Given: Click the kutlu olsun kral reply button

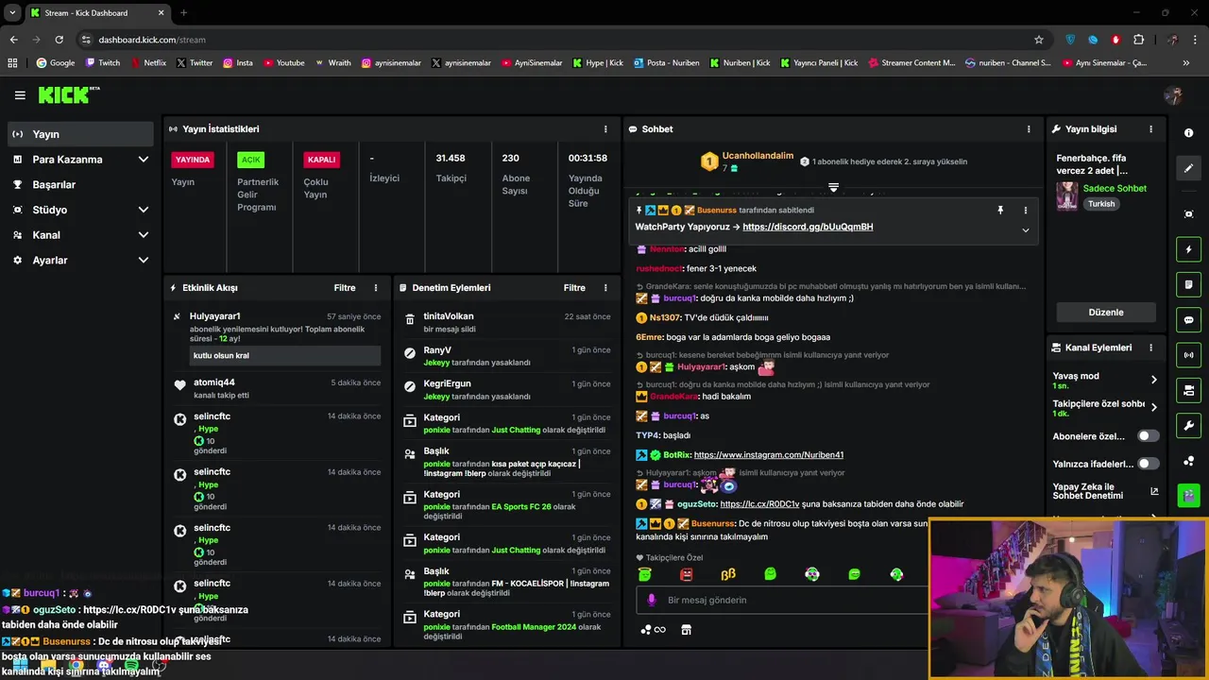Looking at the screenshot, I should click(x=284, y=356).
